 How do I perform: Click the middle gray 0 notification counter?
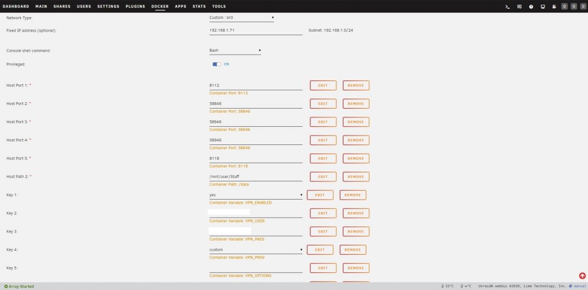[574, 6]
